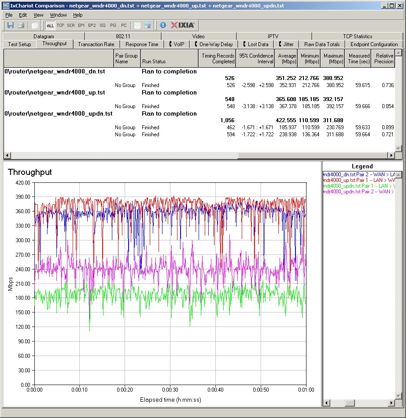Switch to the Video tab
Screen dimensions: 406x418
click(x=199, y=36)
